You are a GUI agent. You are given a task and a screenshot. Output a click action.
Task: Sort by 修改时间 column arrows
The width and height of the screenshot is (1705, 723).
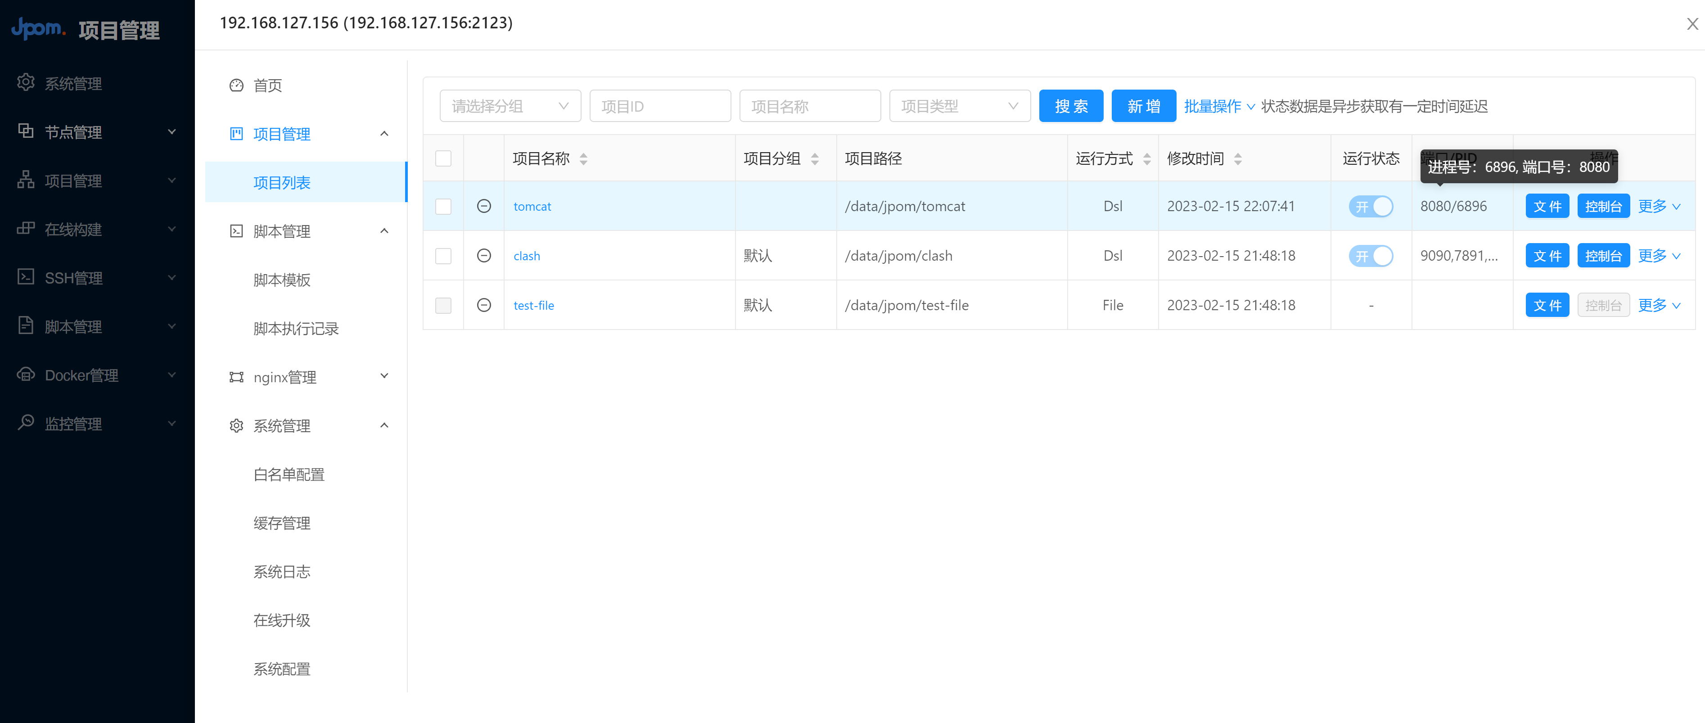click(1238, 159)
